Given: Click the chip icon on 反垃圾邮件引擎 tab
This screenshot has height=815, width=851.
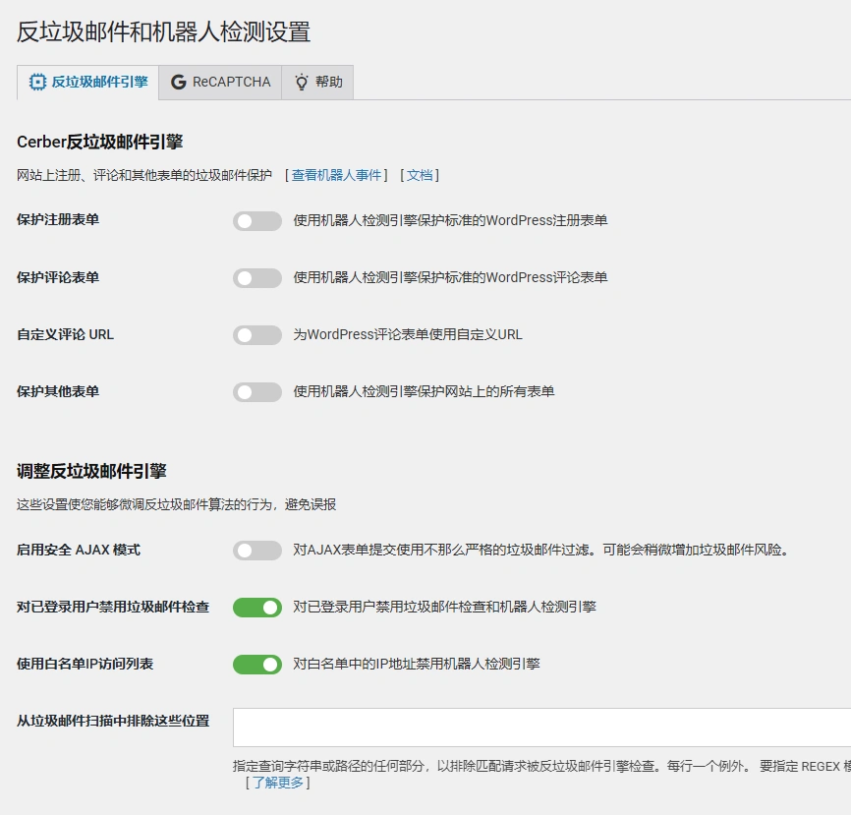Looking at the screenshot, I should (36, 83).
